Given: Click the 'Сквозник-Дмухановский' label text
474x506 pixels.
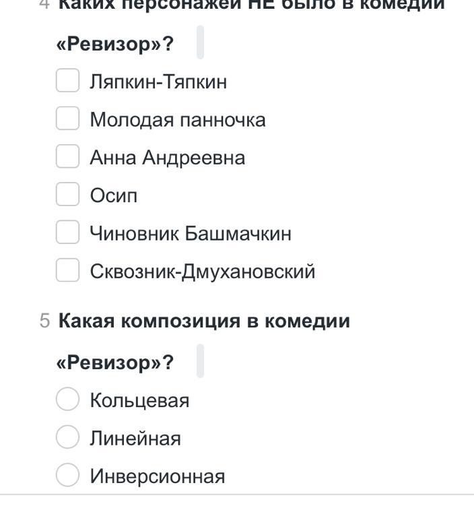Looking at the screenshot, I should coord(203,272).
